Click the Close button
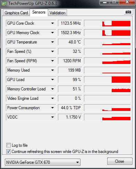This screenshot has width=136, height=169. 120,161
